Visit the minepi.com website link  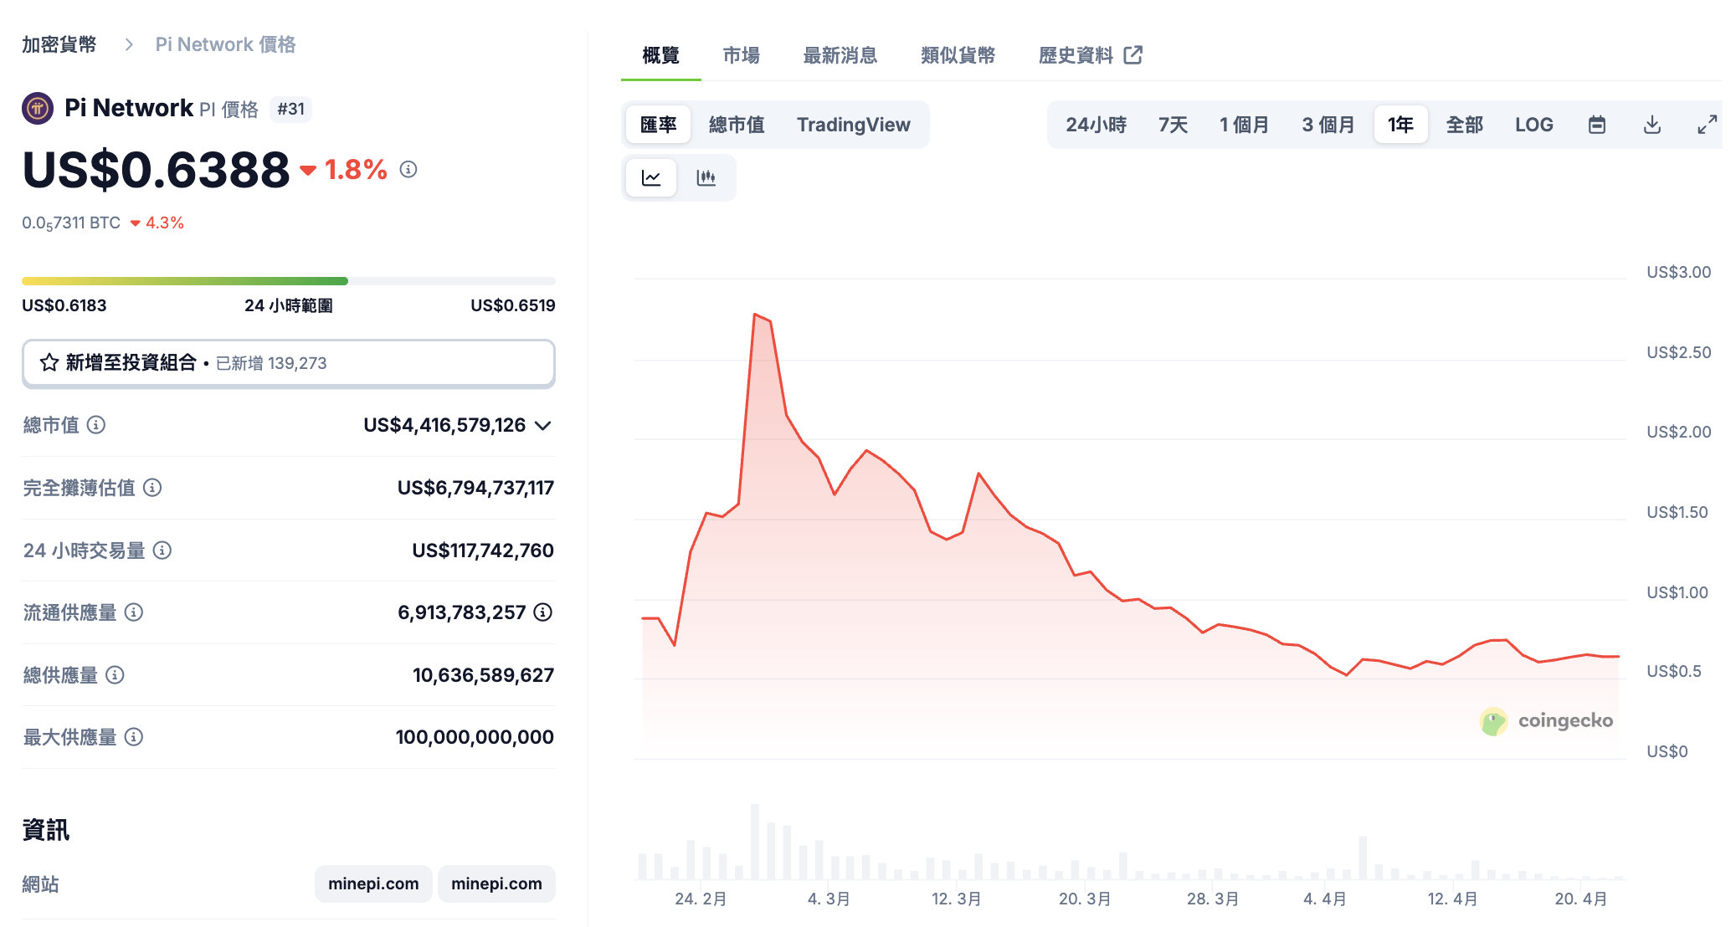(373, 883)
